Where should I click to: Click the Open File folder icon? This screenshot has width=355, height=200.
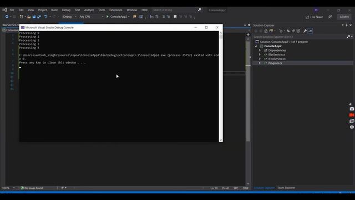pos(29,17)
